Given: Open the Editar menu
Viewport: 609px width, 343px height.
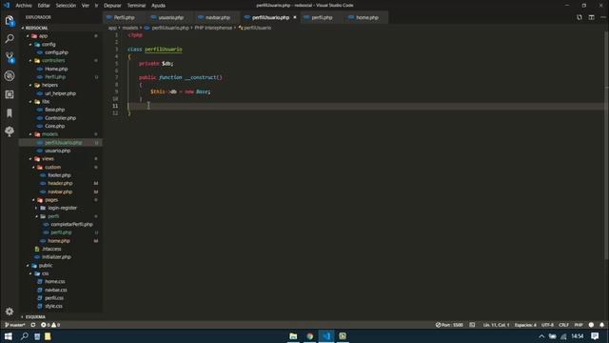Looking at the screenshot, I should (x=44, y=6).
